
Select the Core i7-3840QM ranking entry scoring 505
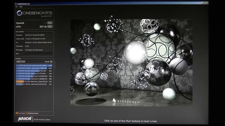(34, 79)
